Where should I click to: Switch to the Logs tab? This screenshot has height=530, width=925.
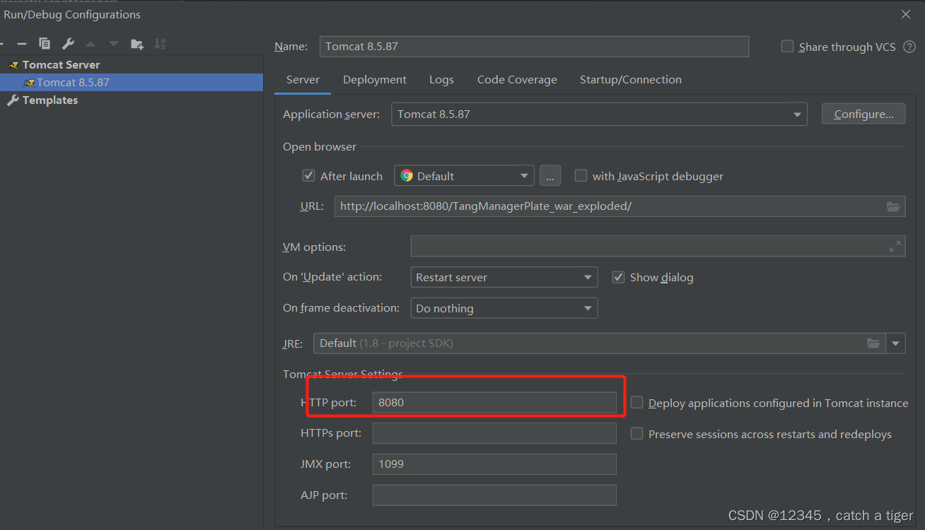(x=441, y=80)
